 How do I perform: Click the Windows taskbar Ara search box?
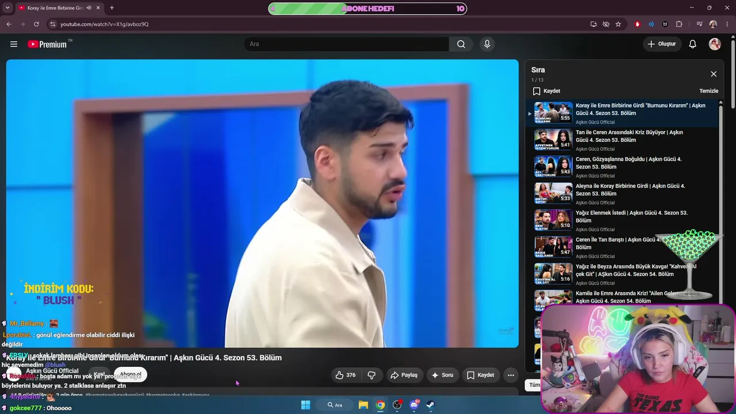pyautogui.click(x=335, y=405)
